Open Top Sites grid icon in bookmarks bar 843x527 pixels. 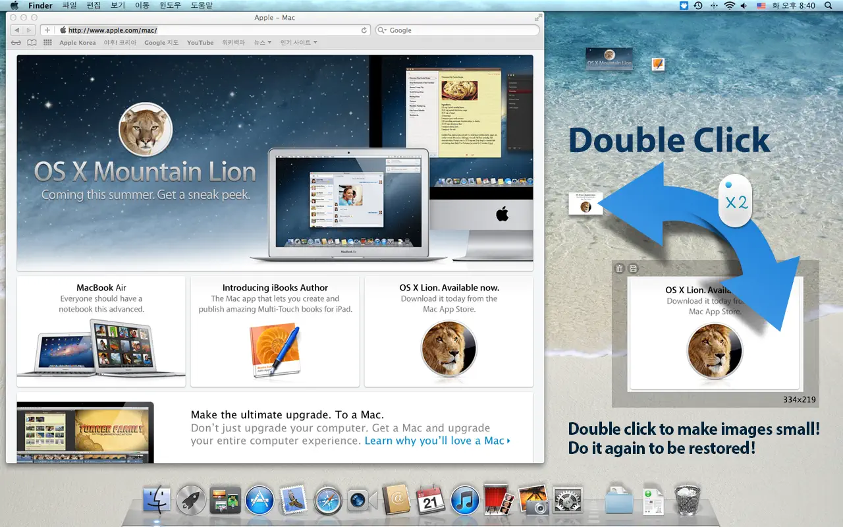[x=47, y=43]
